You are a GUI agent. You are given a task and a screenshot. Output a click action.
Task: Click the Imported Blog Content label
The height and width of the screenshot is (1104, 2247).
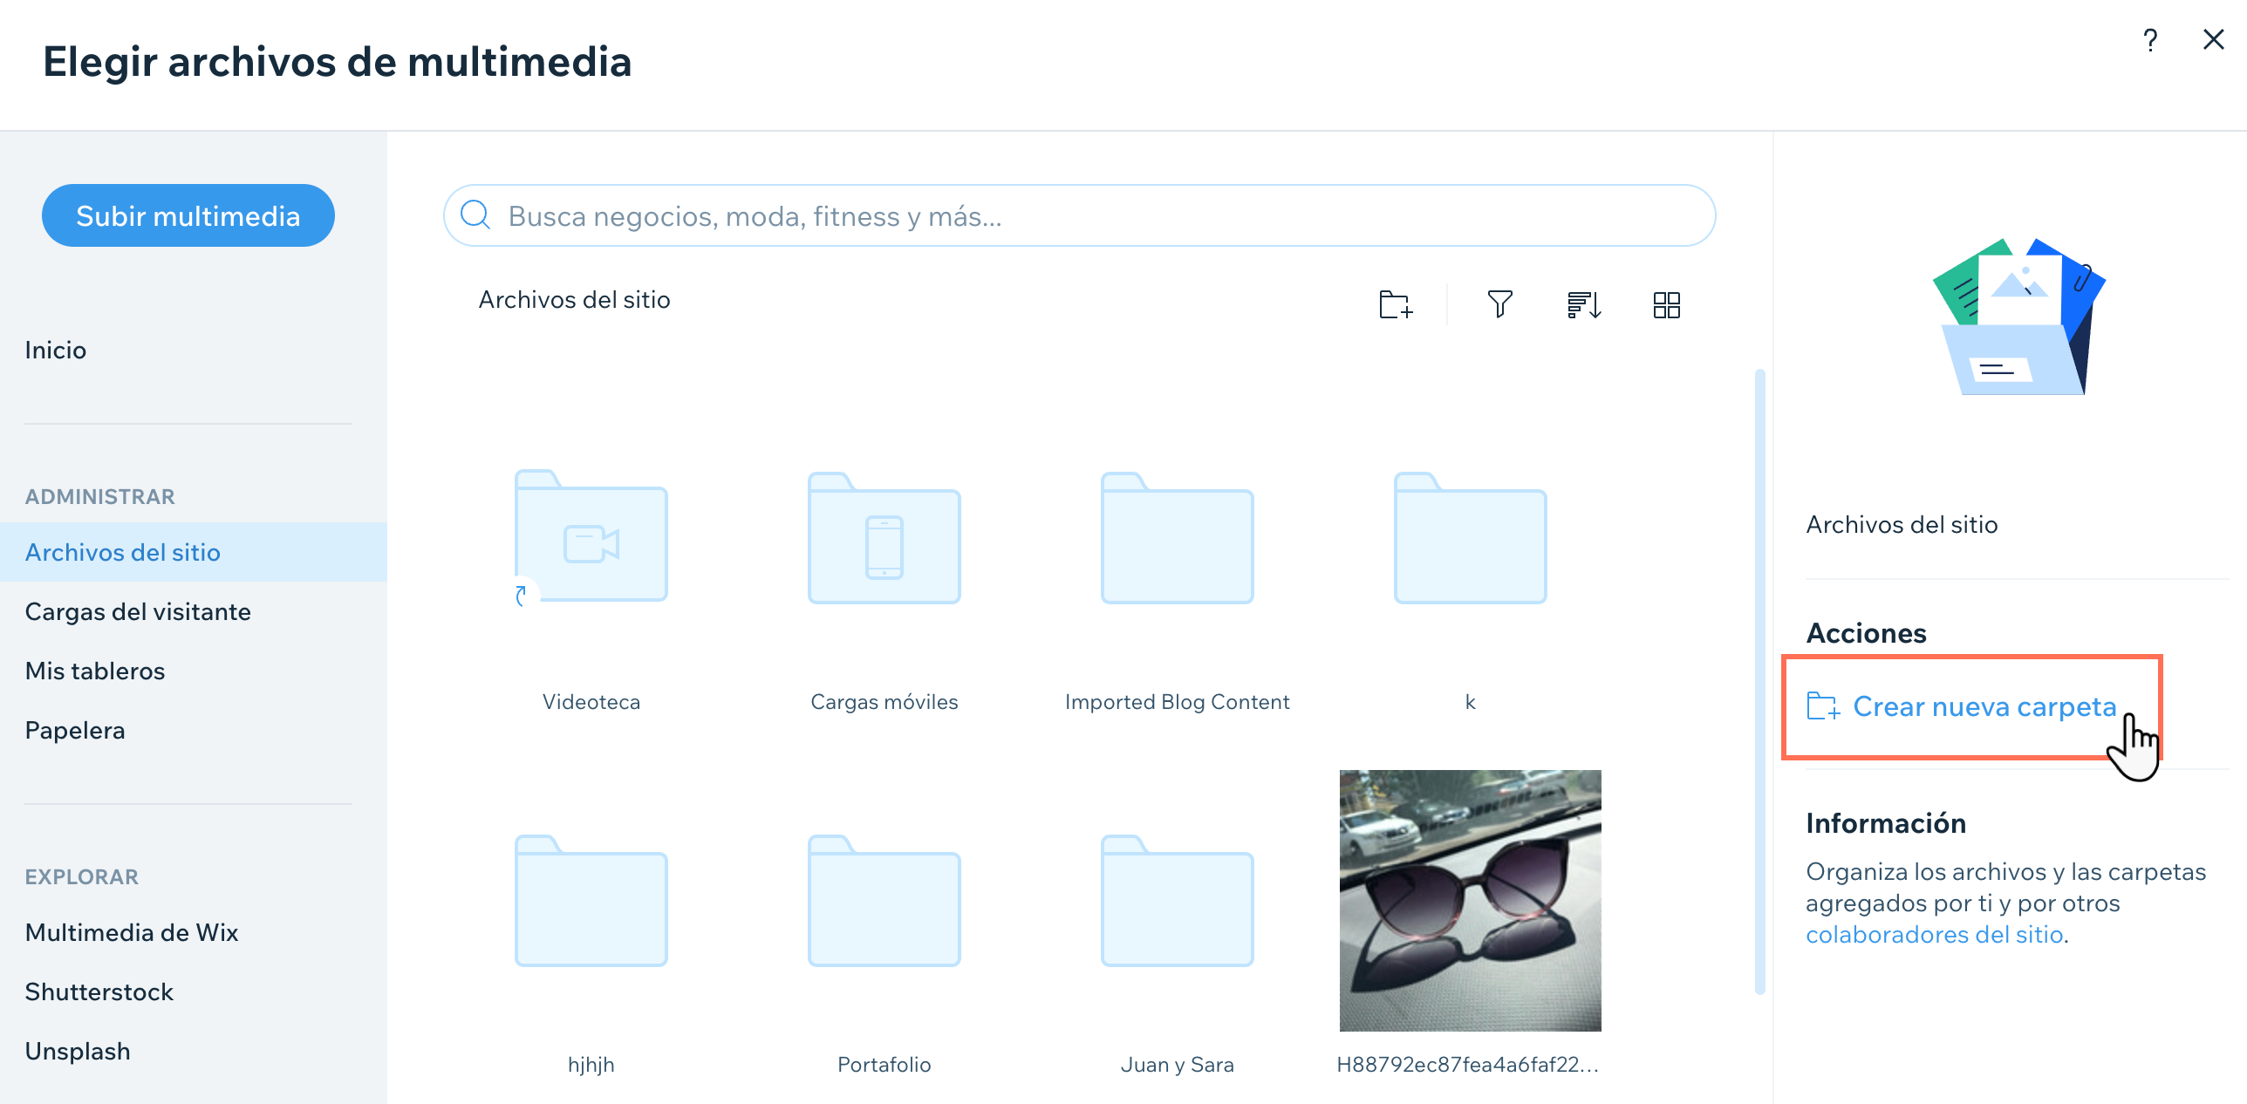pos(1178,702)
